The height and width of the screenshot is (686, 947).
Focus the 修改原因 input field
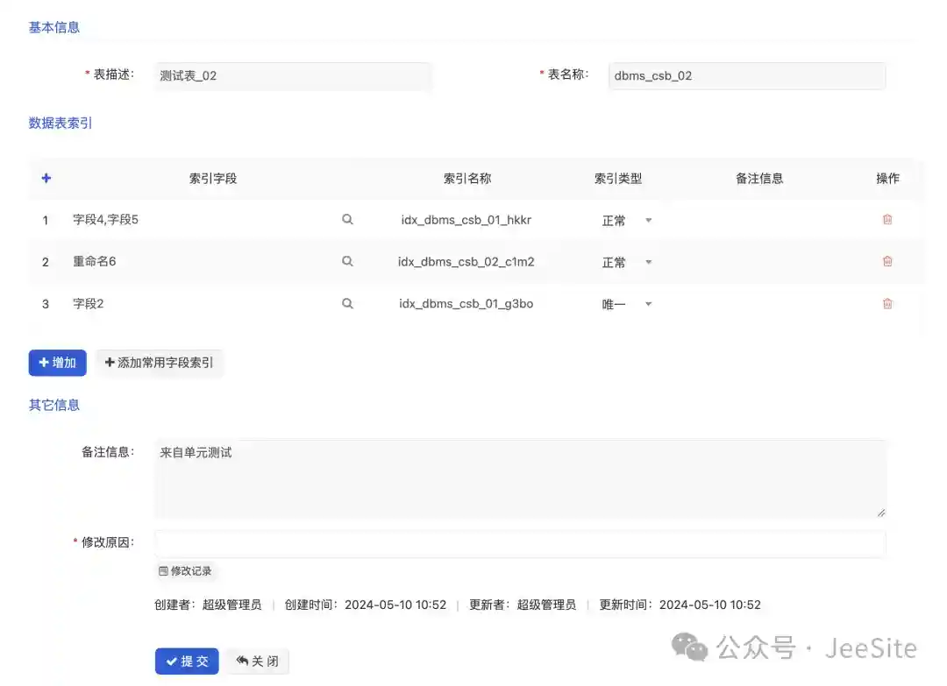pos(519,543)
